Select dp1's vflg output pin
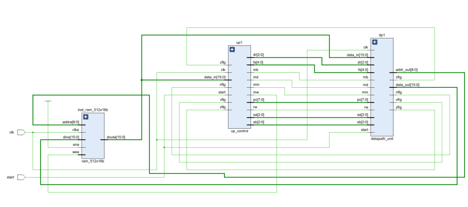Image resolution: width=468 pixels, height=207 pixels. [x=398, y=100]
